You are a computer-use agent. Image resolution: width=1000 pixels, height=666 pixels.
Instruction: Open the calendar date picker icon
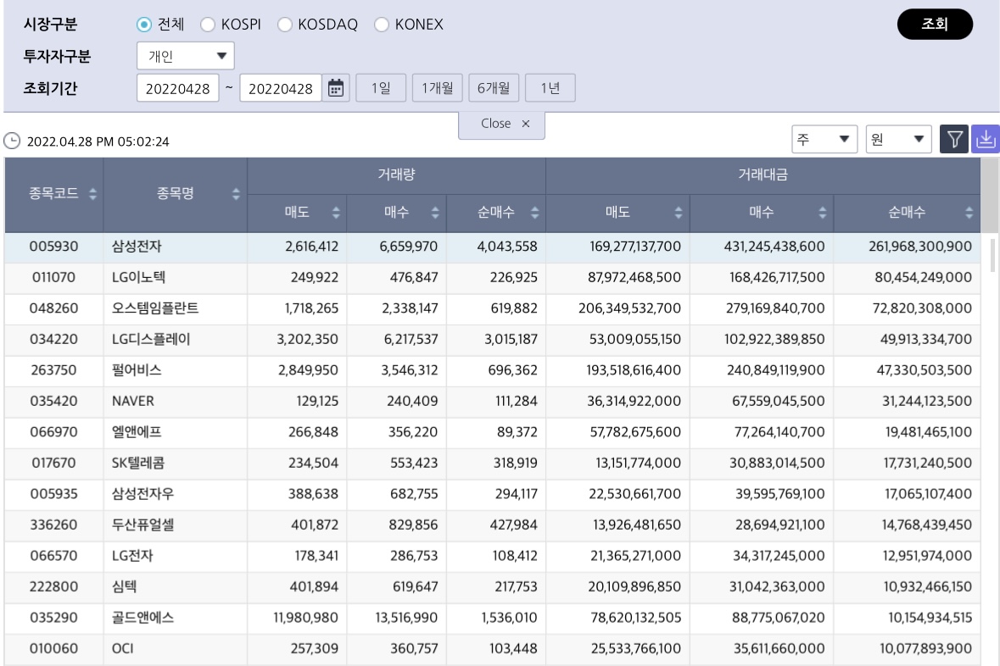pos(336,88)
